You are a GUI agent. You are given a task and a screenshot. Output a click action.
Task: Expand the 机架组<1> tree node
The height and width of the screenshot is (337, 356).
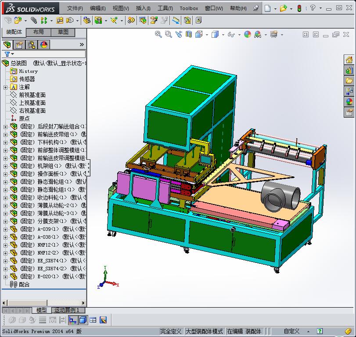coord(5,166)
